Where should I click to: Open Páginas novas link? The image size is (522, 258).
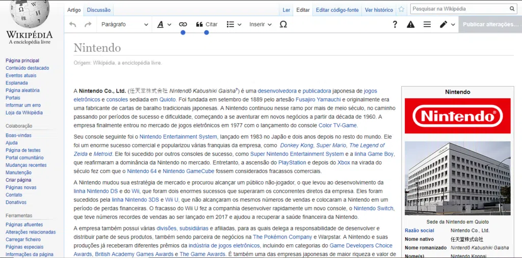pos(21,187)
